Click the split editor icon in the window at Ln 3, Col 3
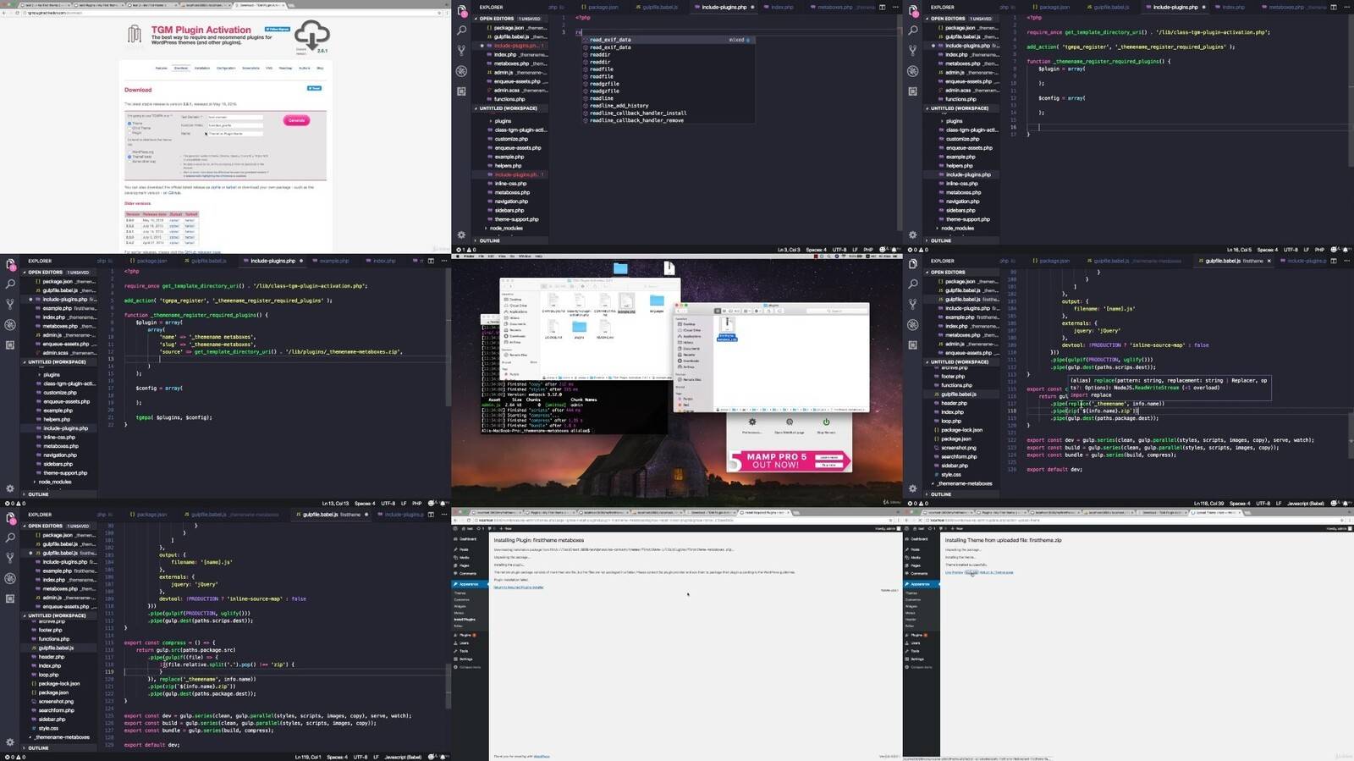 (882, 7)
